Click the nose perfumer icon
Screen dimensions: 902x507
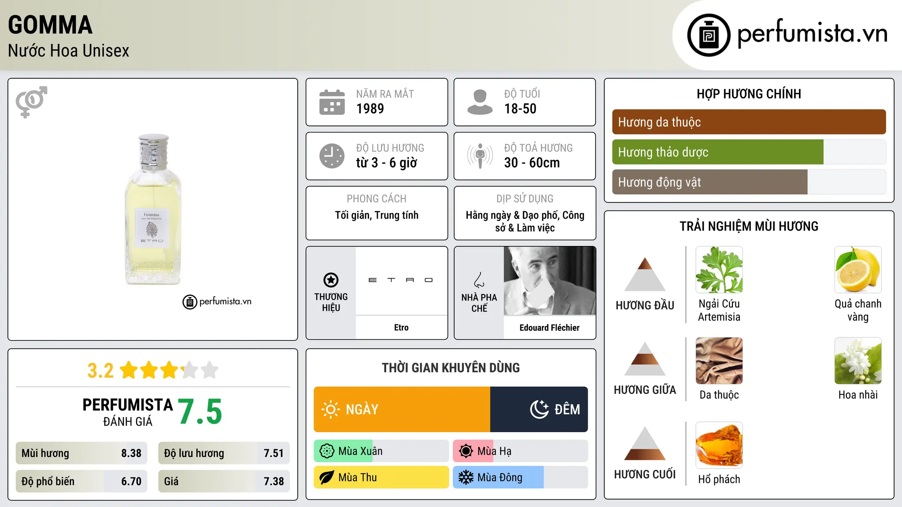[x=479, y=280]
